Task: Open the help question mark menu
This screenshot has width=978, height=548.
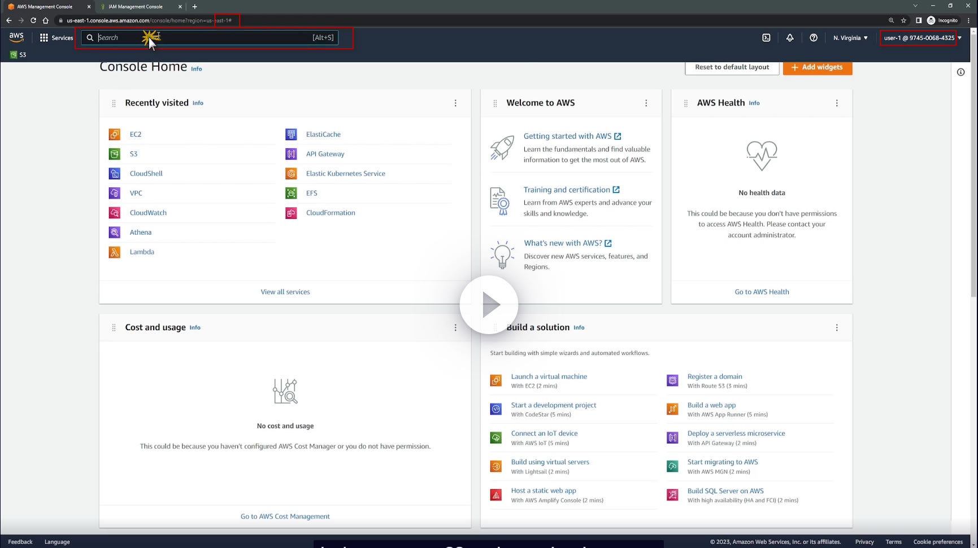Action: [x=814, y=38]
